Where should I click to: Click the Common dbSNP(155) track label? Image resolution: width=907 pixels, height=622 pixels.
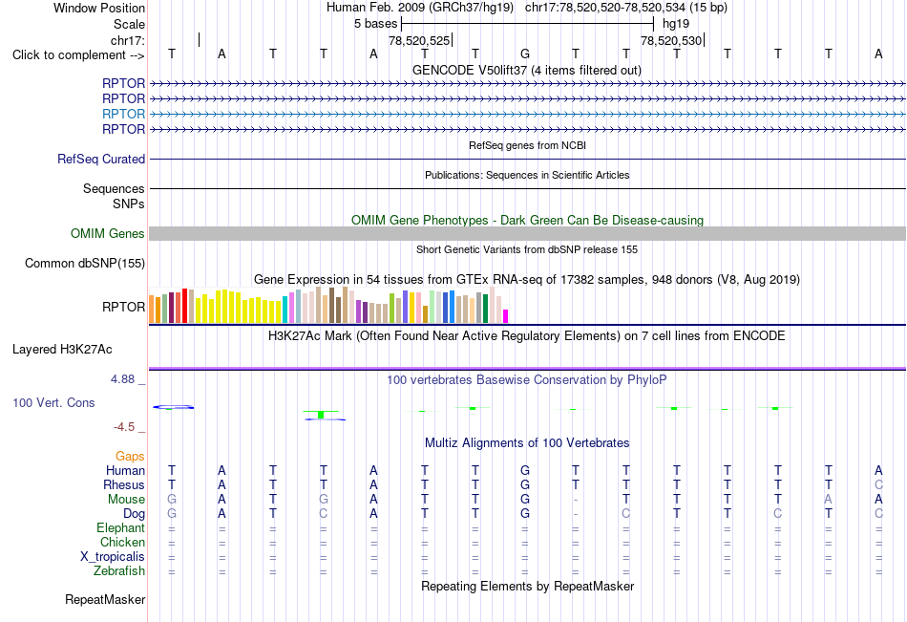pos(84,263)
